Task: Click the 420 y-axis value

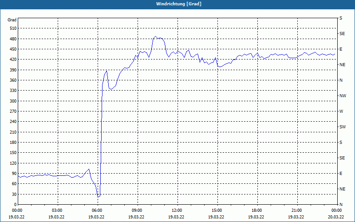Action: 13,59
